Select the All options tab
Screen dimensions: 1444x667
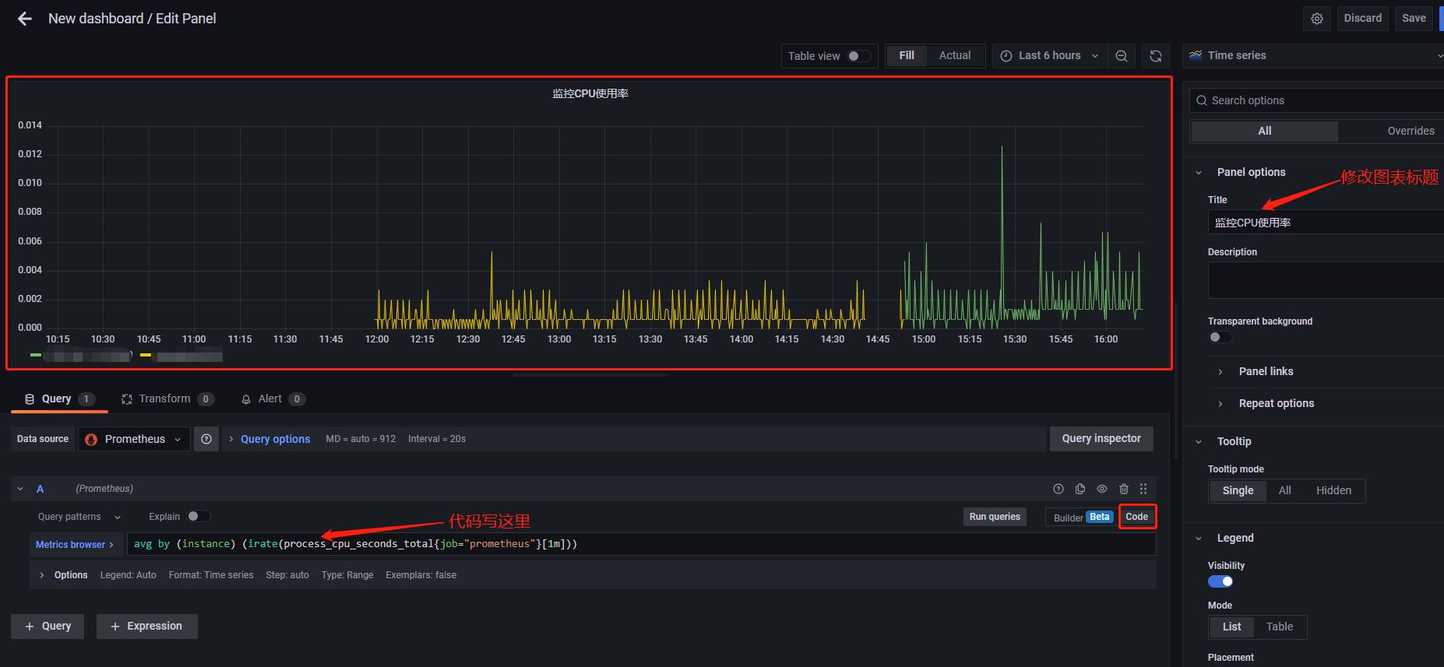point(1264,131)
